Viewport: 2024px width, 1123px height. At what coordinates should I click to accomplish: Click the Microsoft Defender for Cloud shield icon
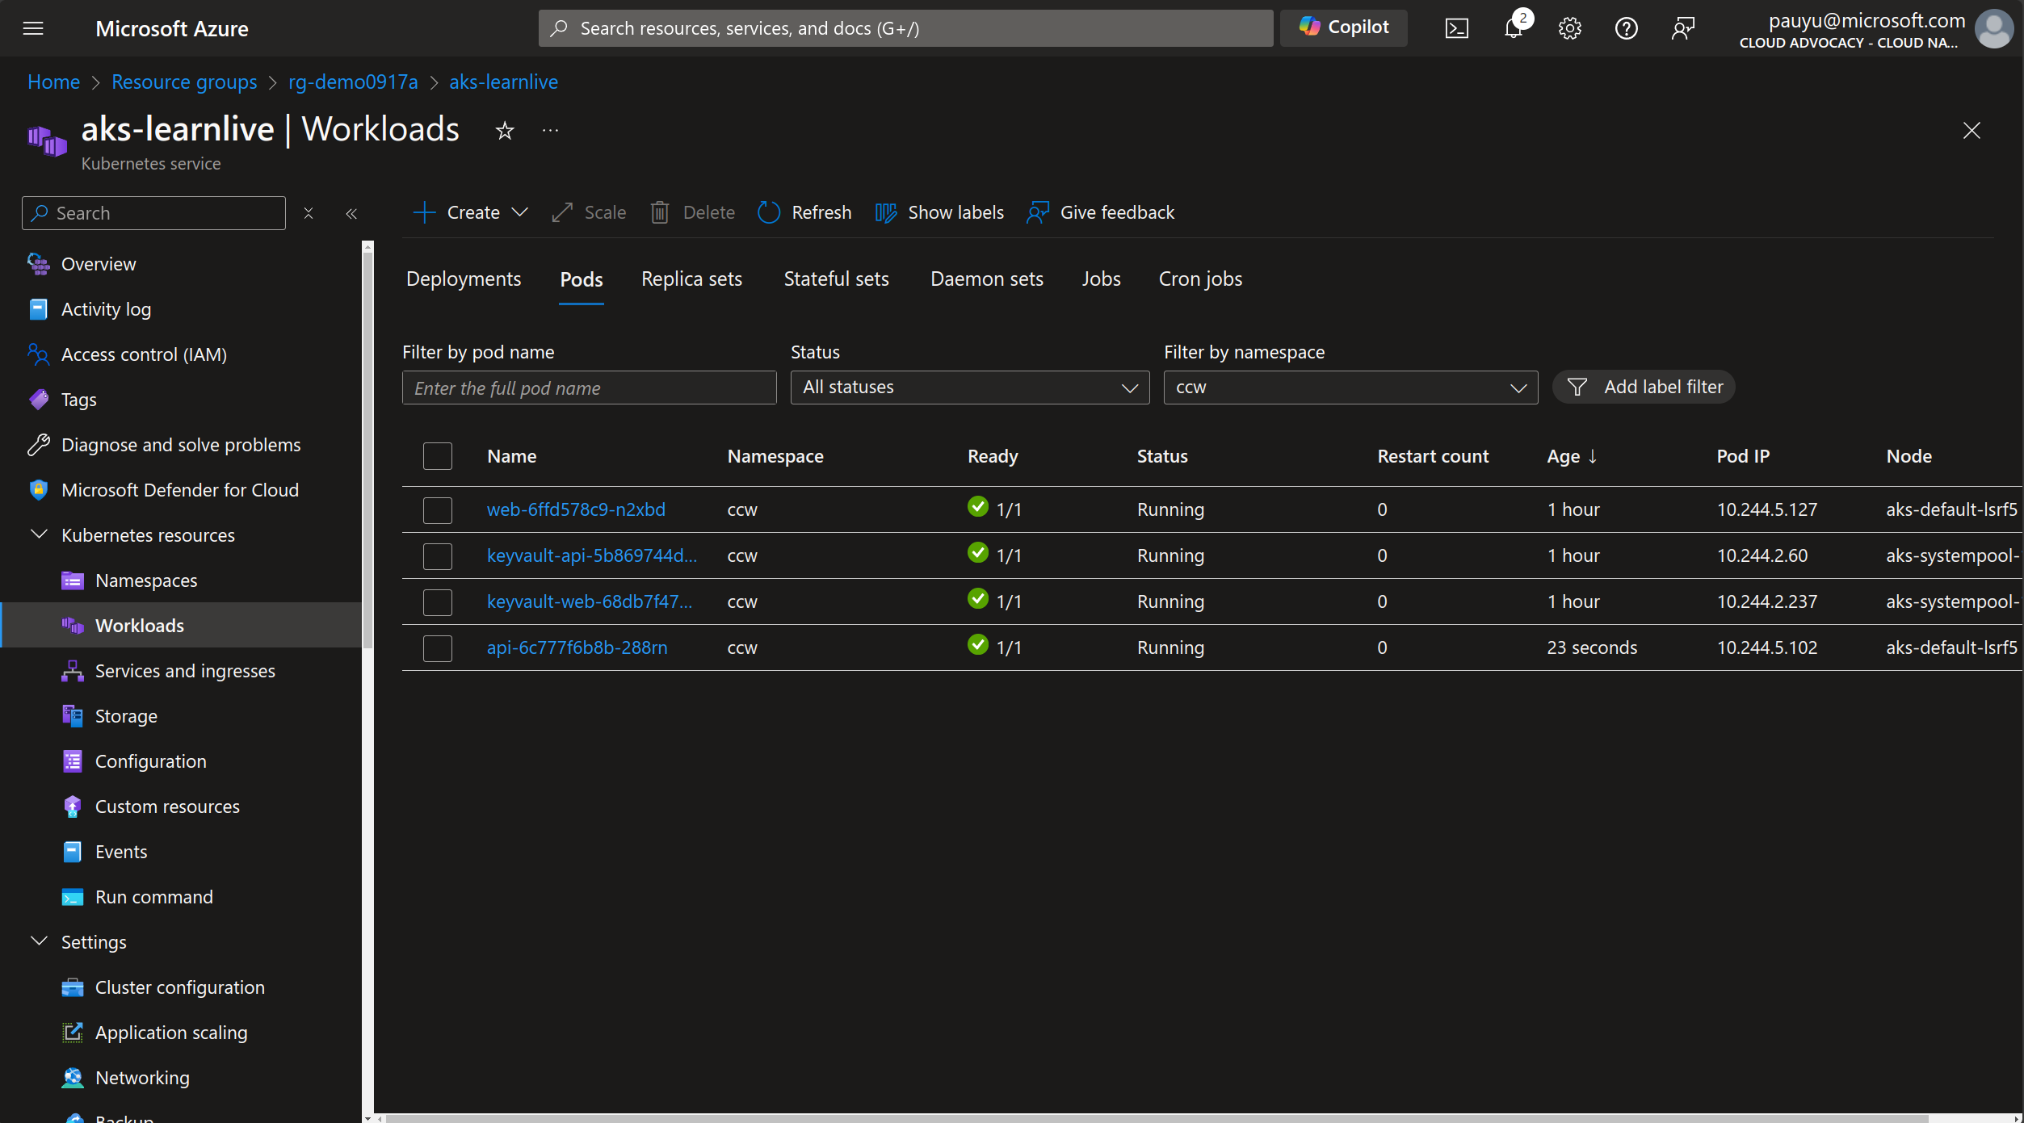coord(39,490)
